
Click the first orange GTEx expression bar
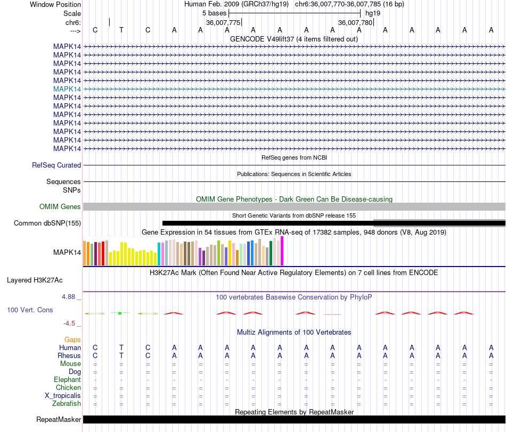pyautogui.click(x=85, y=253)
